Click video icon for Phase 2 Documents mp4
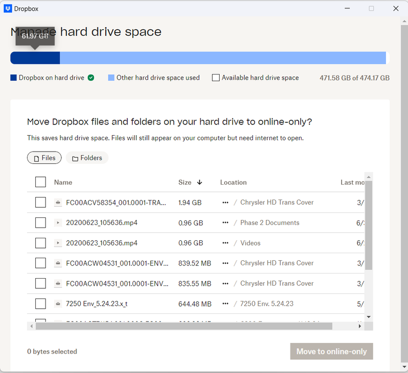 [x=58, y=223]
